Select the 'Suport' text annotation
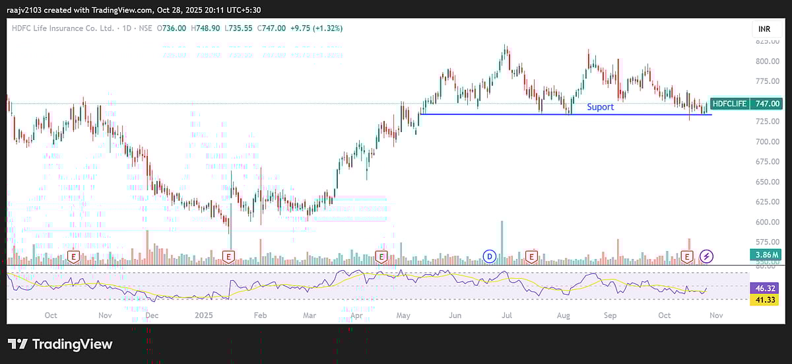Viewport: 792px width, 364px height. 600,107
